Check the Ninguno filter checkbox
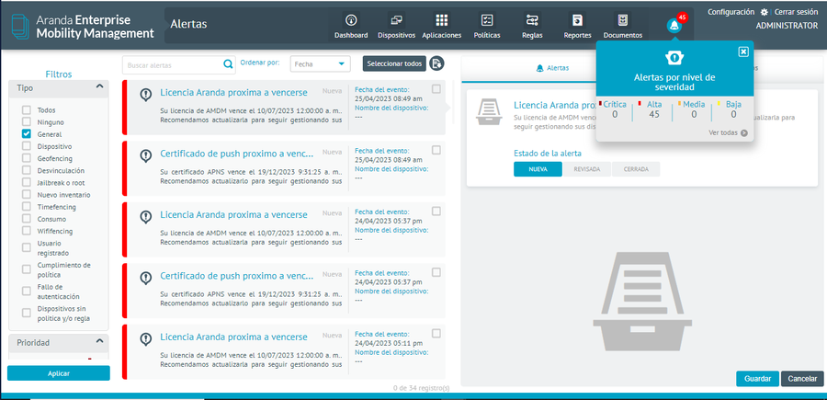827x400 pixels. [x=26, y=122]
